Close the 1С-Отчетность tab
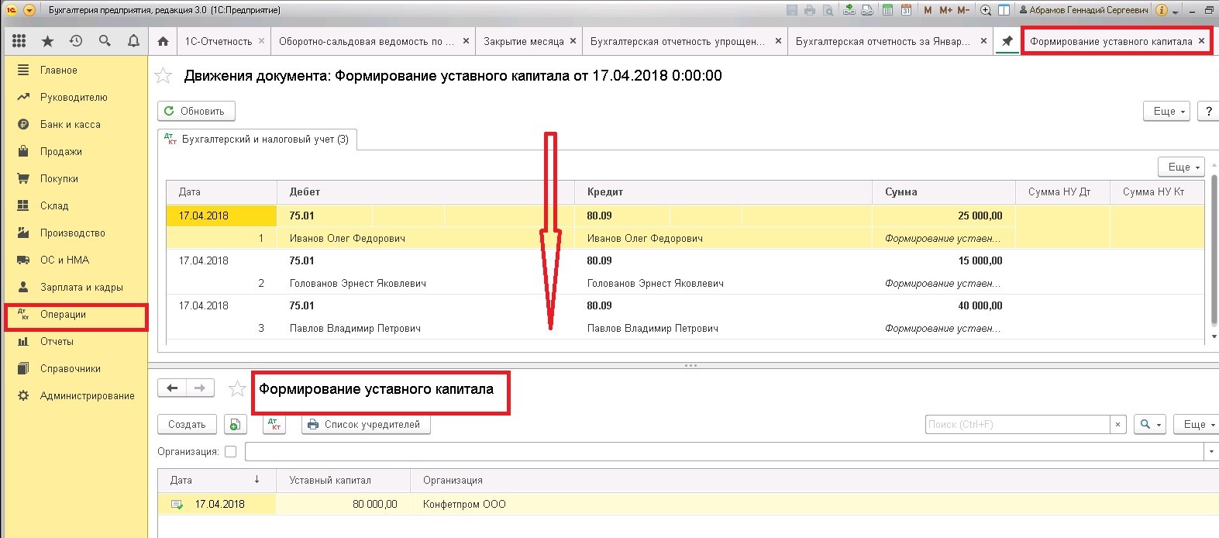The width and height of the screenshot is (1219, 538). coord(261,41)
